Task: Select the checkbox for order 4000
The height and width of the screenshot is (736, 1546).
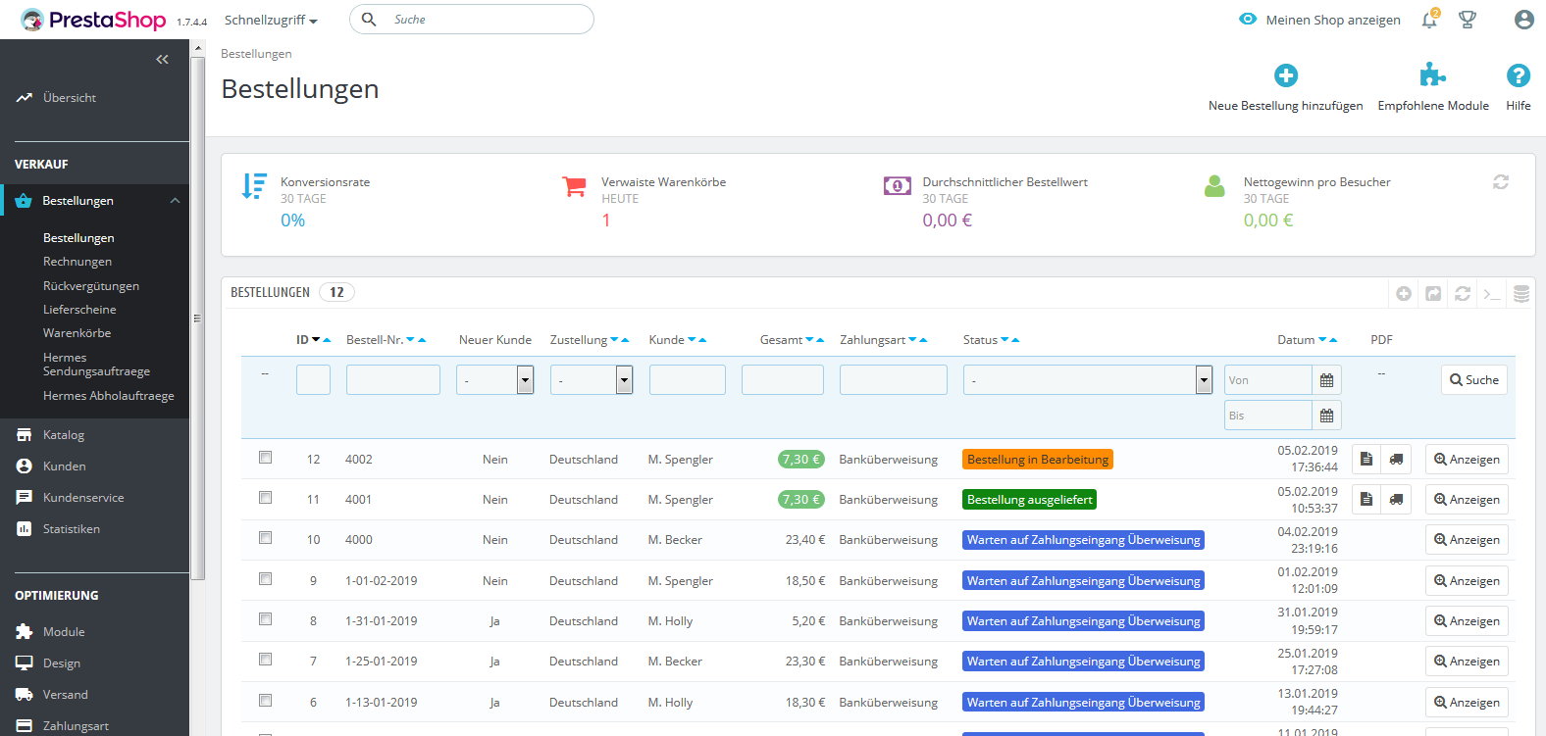Action: click(265, 537)
